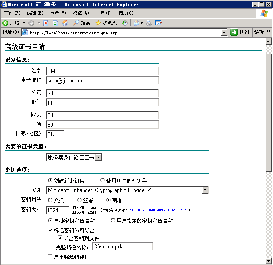Click the 姓名 field containing SMP

pyautogui.click(x=102, y=71)
